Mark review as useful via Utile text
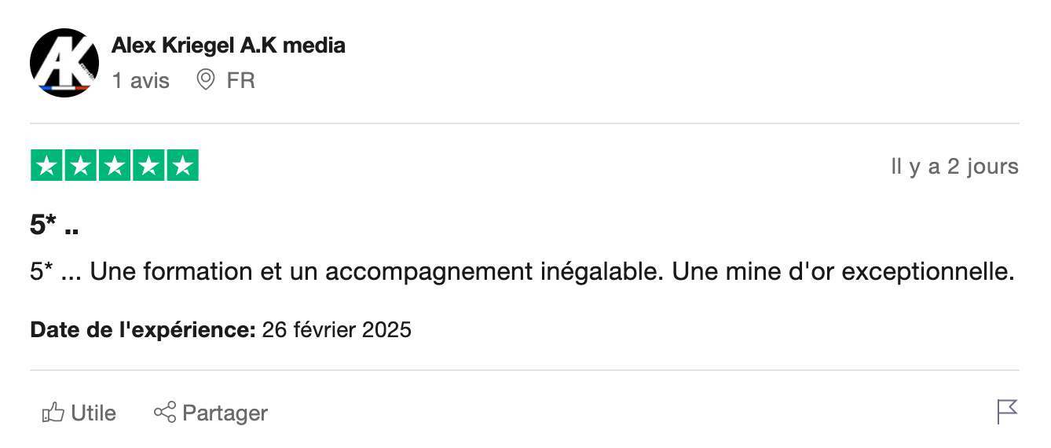1051x448 pixels. (x=93, y=413)
